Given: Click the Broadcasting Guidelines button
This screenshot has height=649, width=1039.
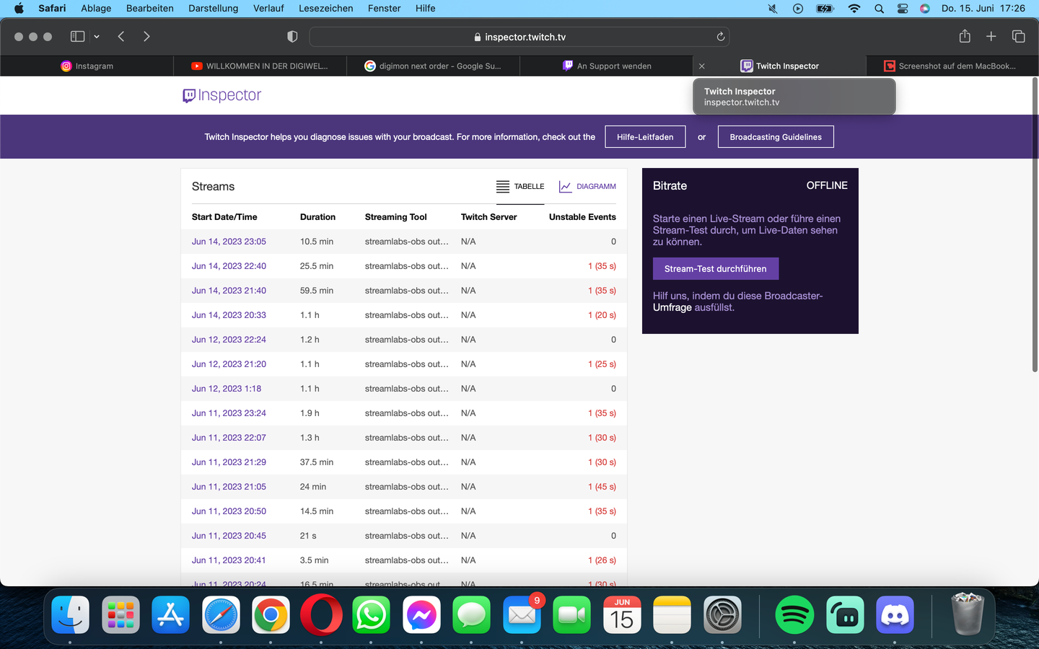Looking at the screenshot, I should click(x=775, y=137).
